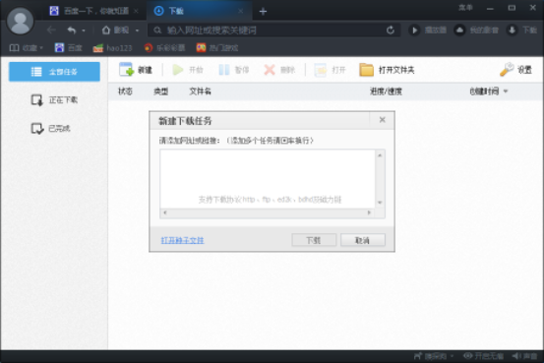The width and height of the screenshot is (544, 363).
Task: Click the 打开 open file icon
Action: click(x=321, y=70)
